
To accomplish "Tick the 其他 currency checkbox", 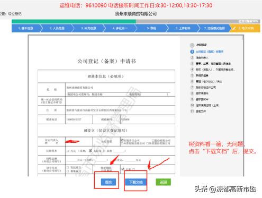I will (x=104, y=151).
